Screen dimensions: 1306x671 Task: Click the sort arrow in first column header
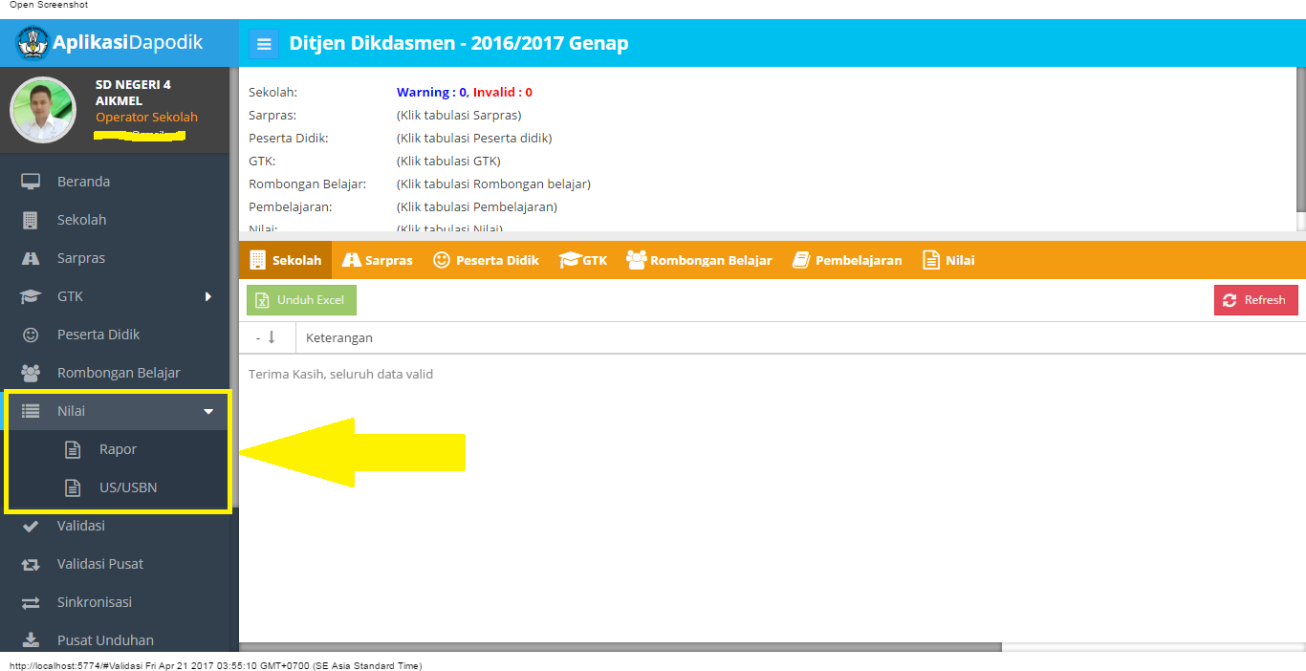coord(272,337)
